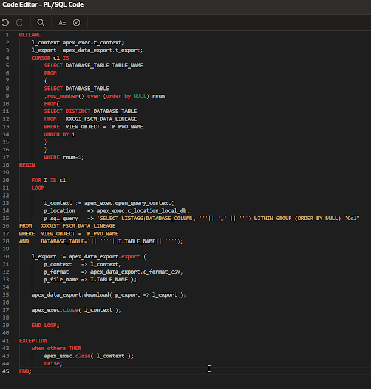Open the Find search magnifier icon
The height and width of the screenshot is (389, 371).
(41, 22)
